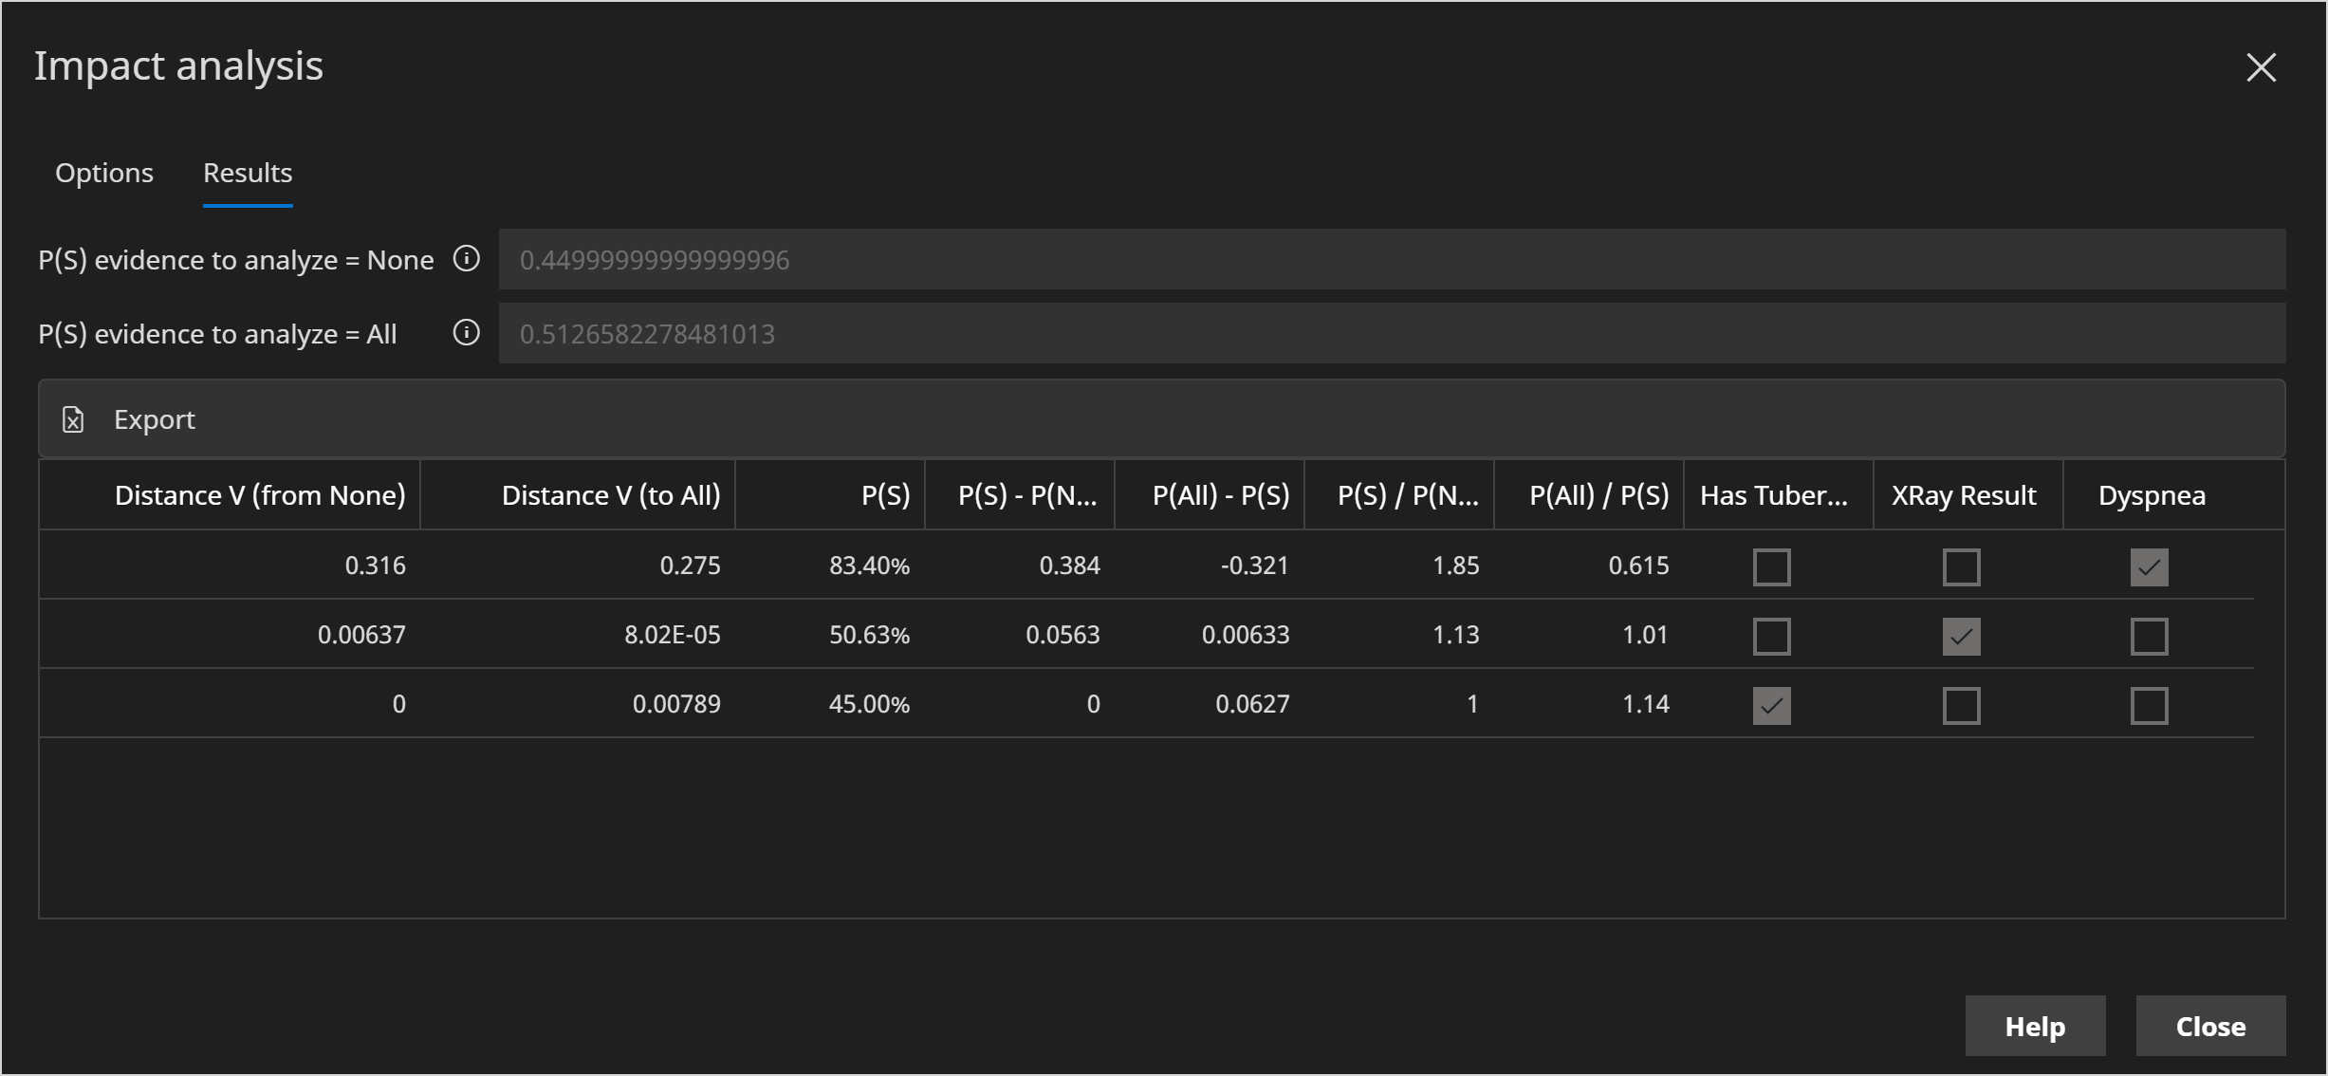Uncheck Has Tuberculosis in the third row
This screenshot has height=1076, width=2328.
pos(1772,705)
